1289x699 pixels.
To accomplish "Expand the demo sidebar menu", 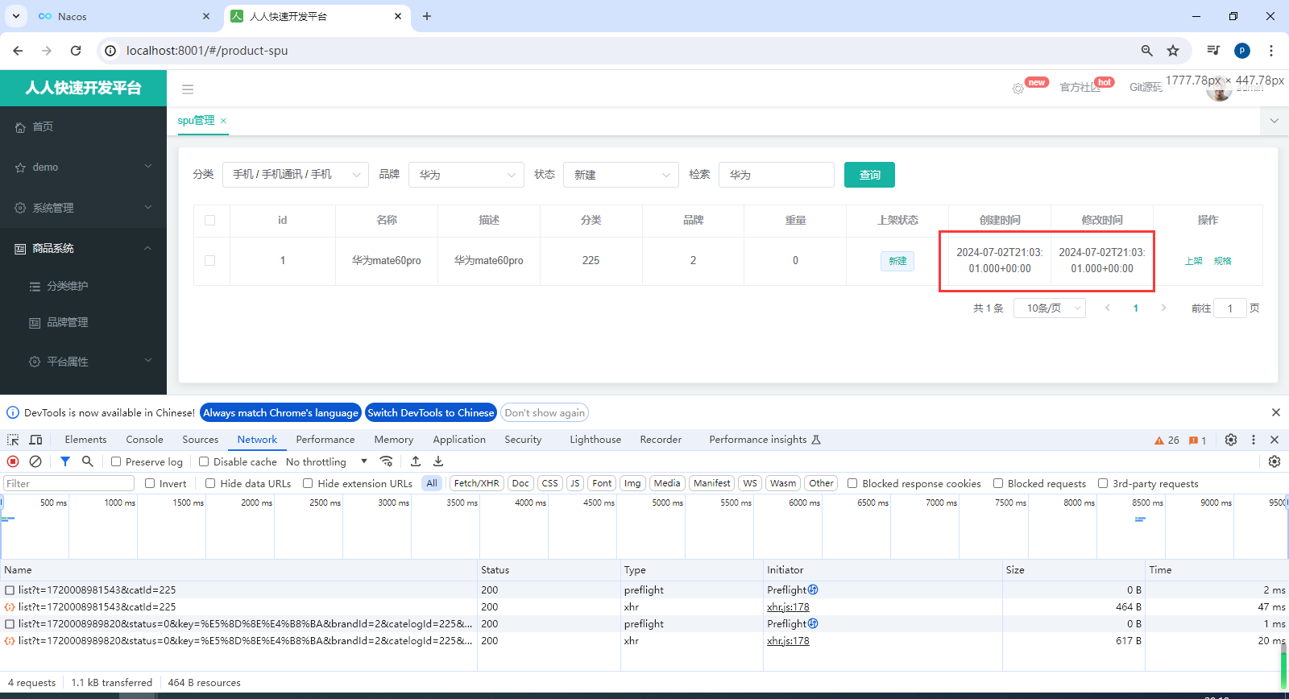I will click(83, 167).
